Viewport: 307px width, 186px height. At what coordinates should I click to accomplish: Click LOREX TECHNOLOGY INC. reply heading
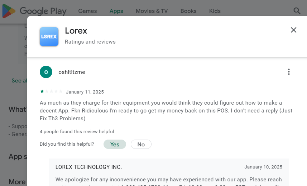[x=88, y=167]
